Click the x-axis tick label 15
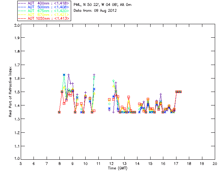The image size is (221, 177). click(150, 164)
